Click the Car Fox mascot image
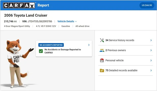 pyautogui.click(x=18, y=64)
